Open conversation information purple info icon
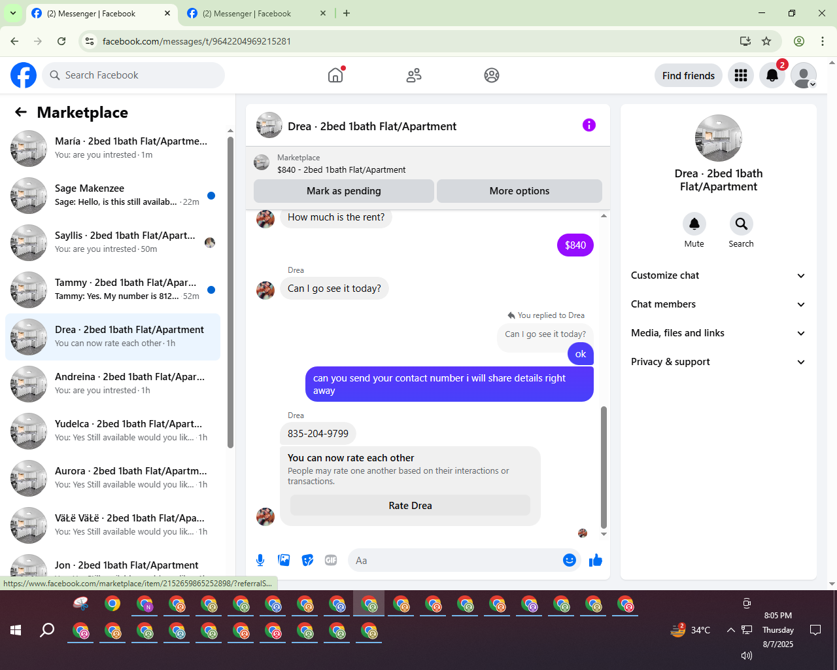Screen dimensions: 837x670 tap(589, 125)
